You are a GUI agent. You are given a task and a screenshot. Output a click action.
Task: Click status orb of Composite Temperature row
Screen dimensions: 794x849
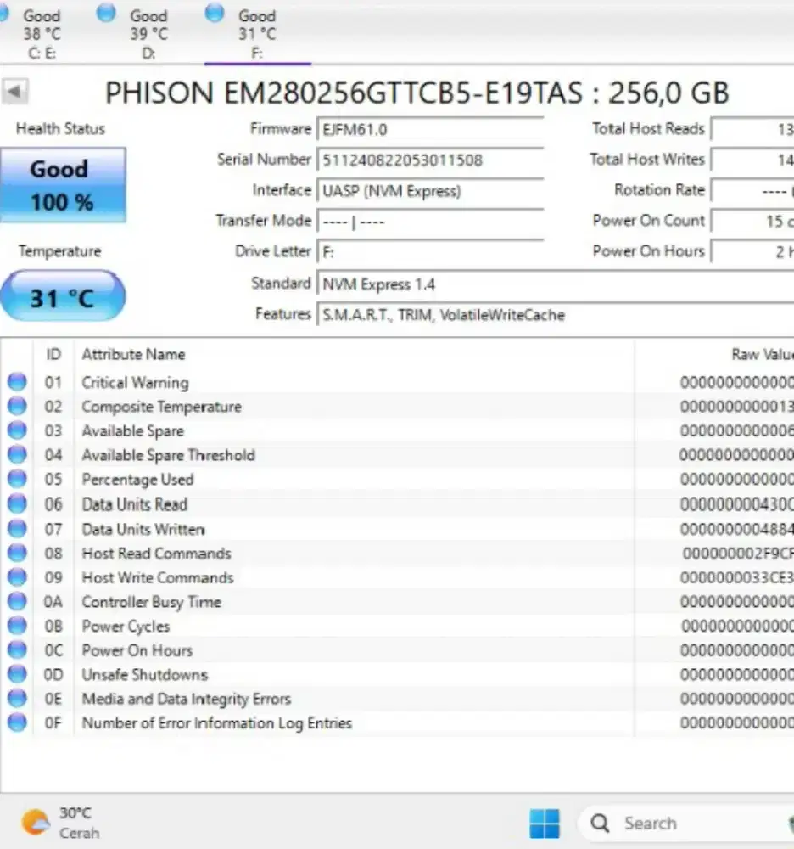click(x=17, y=406)
